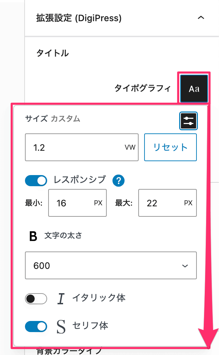Click the dropdown arrow in the font weight box
The image size is (219, 355).
coord(185,266)
